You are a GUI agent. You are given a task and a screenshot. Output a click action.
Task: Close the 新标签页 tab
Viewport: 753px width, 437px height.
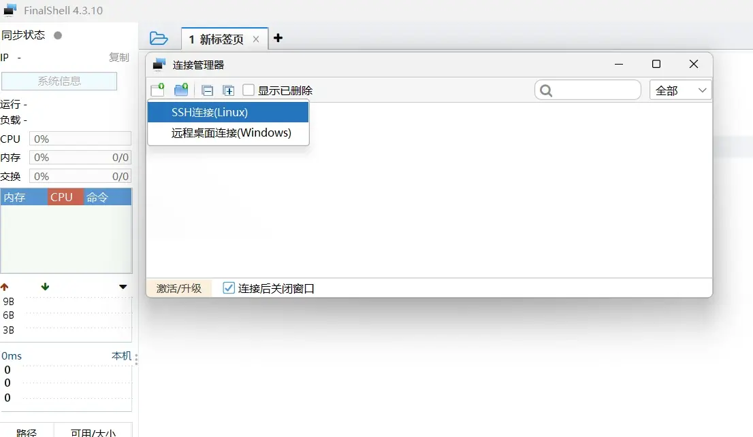(256, 39)
